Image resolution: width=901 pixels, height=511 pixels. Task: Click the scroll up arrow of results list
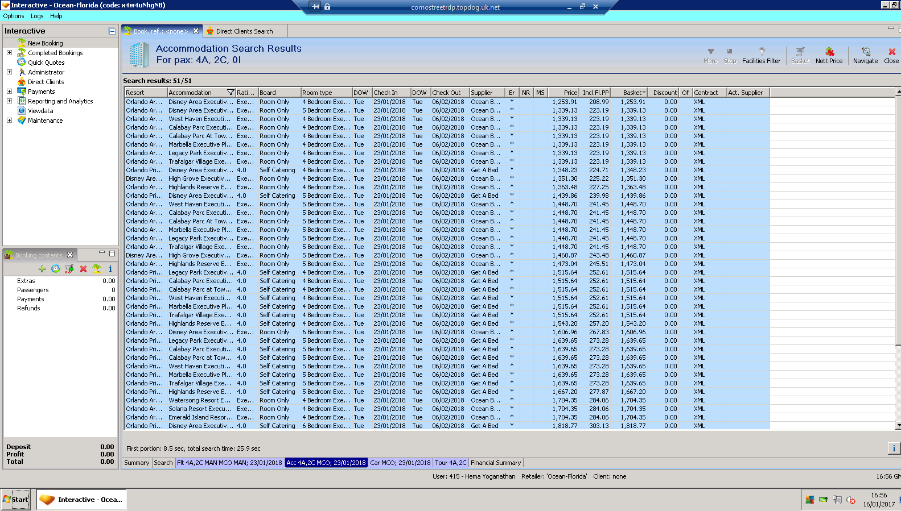pos(898,92)
